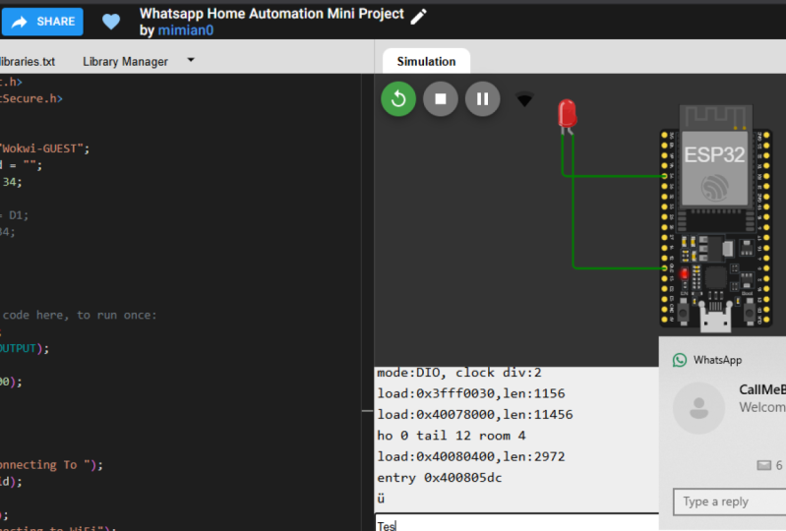Click 'load:0x40080400,len:2972' serial line

point(471,456)
